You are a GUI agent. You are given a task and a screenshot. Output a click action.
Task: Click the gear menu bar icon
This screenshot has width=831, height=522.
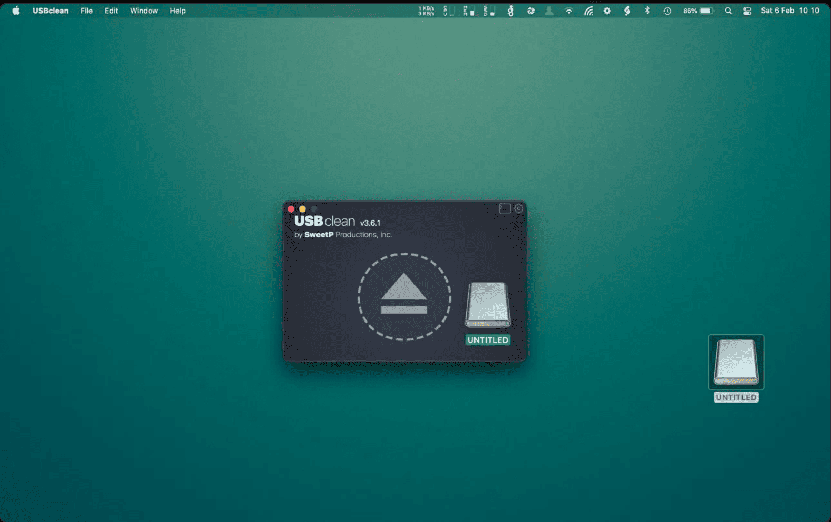(x=607, y=11)
